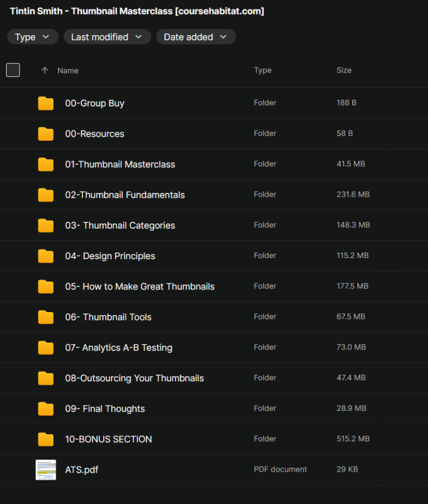Image resolution: width=428 pixels, height=504 pixels.
Task: Click the 10-BONUS SECTION folder icon
Action: tap(46, 439)
